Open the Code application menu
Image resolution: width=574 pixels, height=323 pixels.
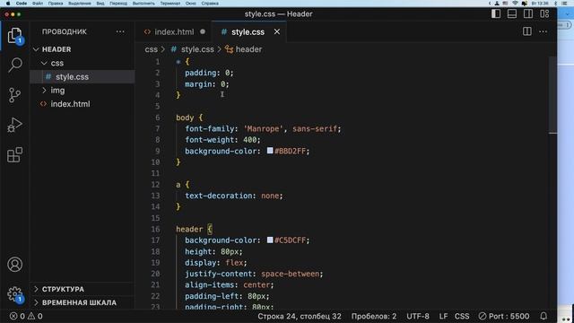click(x=22, y=4)
